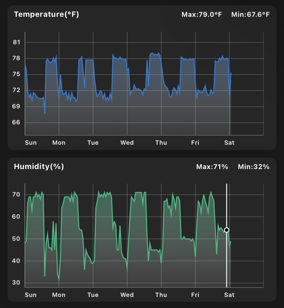
Task: Click the Tue label on humidity chart
Action: coord(93,295)
